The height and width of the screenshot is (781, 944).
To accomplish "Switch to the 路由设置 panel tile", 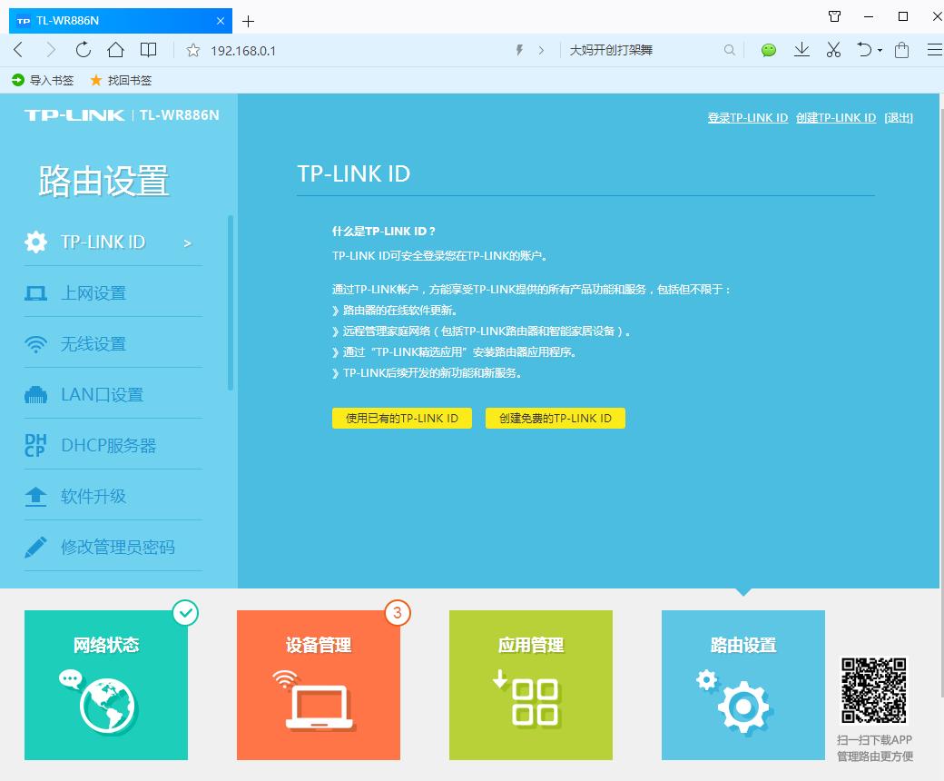I will (x=742, y=686).
